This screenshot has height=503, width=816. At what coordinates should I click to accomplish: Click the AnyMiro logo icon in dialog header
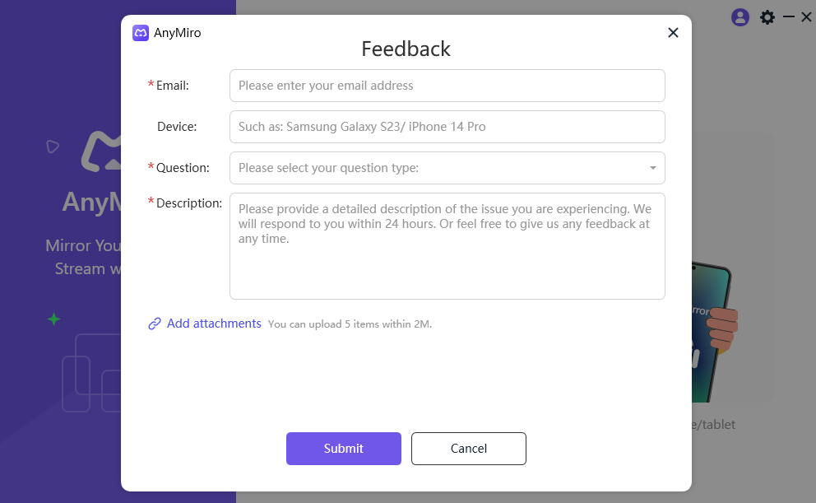(x=141, y=33)
